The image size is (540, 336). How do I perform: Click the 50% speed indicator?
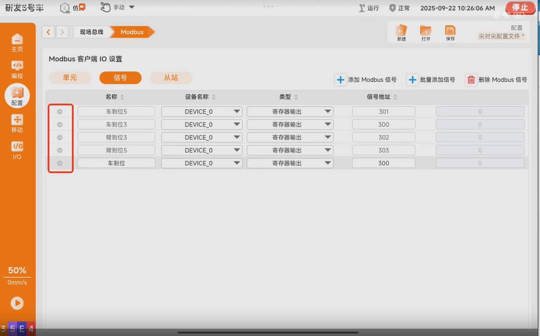tap(17, 271)
